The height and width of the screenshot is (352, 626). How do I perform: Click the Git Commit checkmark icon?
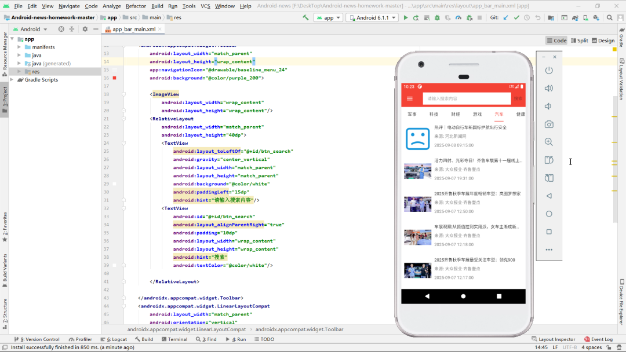tap(516, 17)
